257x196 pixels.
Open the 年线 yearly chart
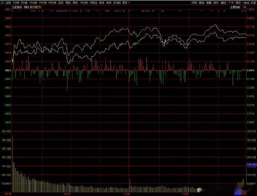click(109, 3)
